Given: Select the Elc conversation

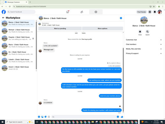Looking at the screenshot, I should pos(18,53).
